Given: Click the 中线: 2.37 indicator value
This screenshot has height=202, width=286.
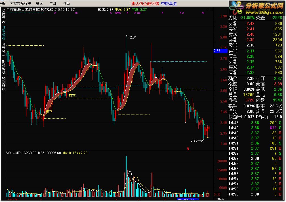Looking at the screenshot, I should tap(122, 9).
